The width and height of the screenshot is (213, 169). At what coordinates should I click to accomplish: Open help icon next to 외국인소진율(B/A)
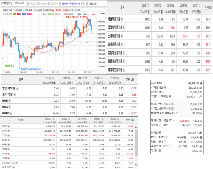pos(176,113)
